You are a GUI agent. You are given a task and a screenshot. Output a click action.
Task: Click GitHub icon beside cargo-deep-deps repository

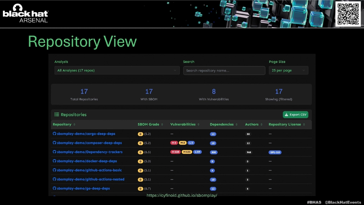point(55,134)
